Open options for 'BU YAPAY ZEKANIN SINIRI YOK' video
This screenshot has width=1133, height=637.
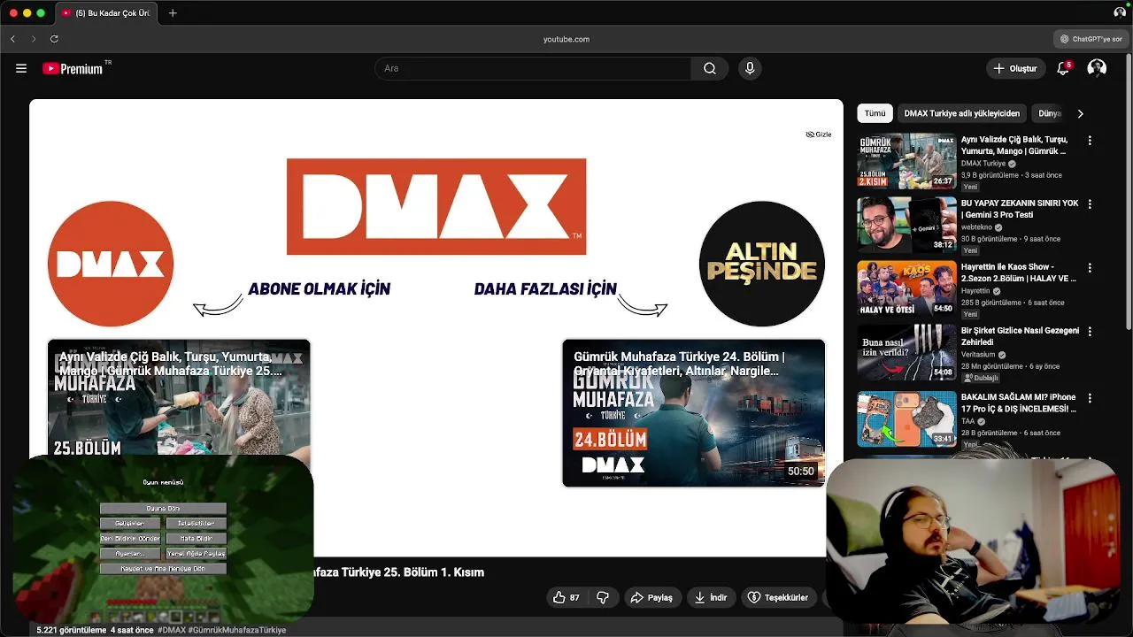1090,204
